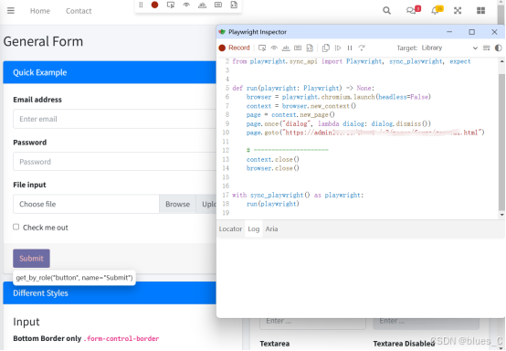
Task: Open the notifications bell icon
Action: click(x=437, y=10)
